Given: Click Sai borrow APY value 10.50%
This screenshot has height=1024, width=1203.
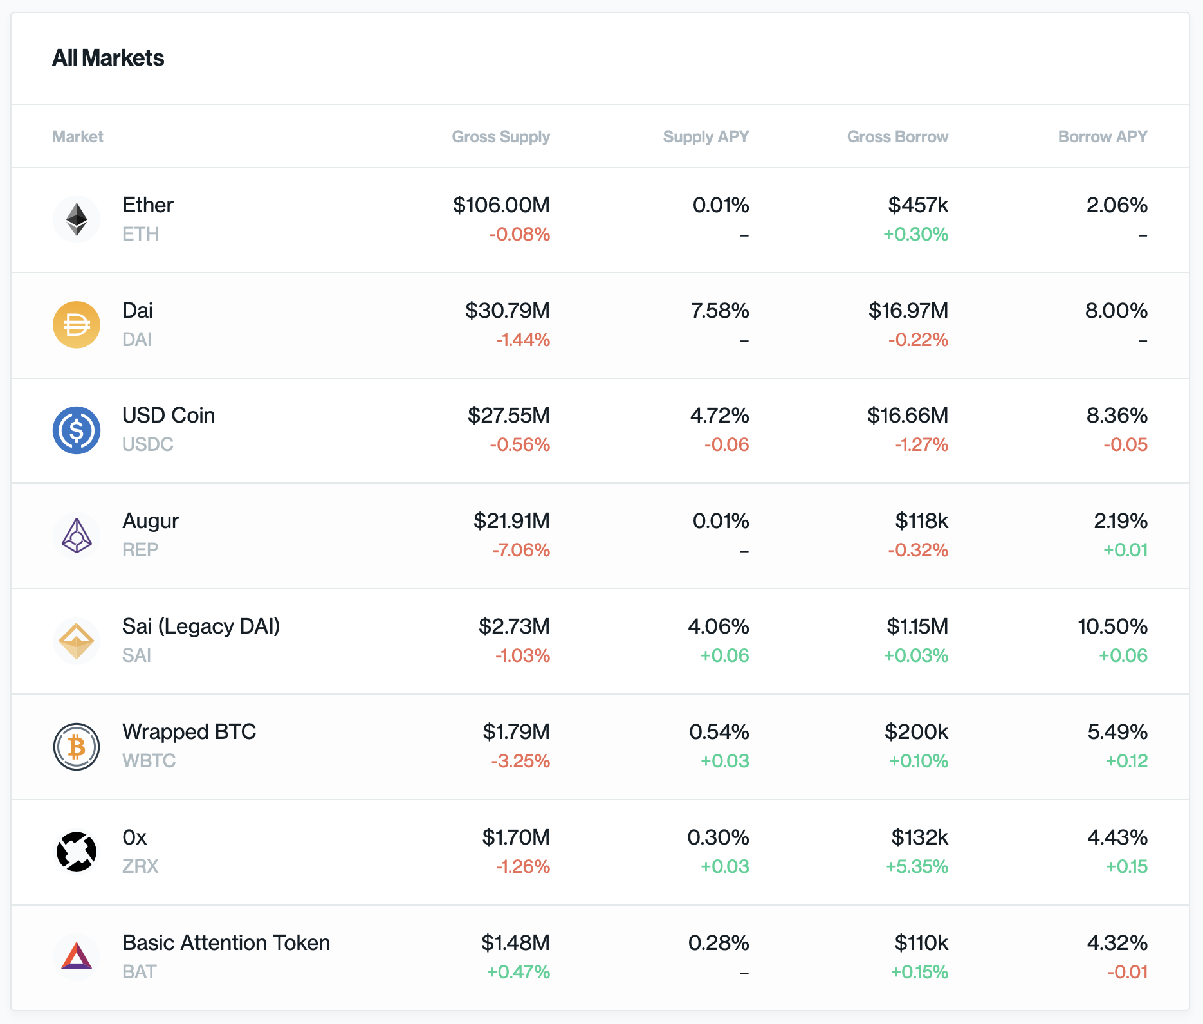Looking at the screenshot, I should (x=1112, y=626).
